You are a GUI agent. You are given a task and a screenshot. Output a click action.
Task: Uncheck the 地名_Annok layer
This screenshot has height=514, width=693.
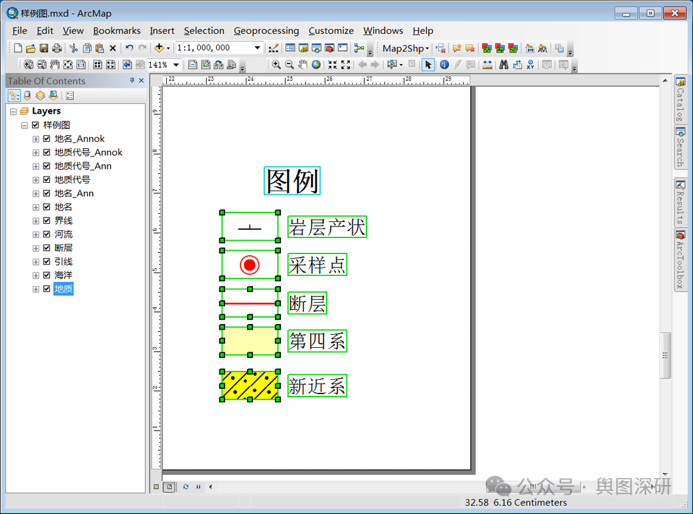[x=46, y=139]
